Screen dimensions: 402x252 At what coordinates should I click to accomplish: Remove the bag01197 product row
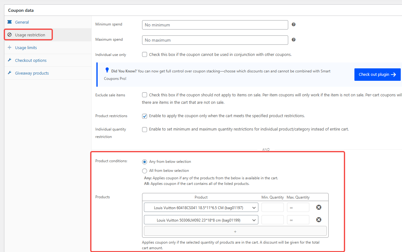coord(319,207)
